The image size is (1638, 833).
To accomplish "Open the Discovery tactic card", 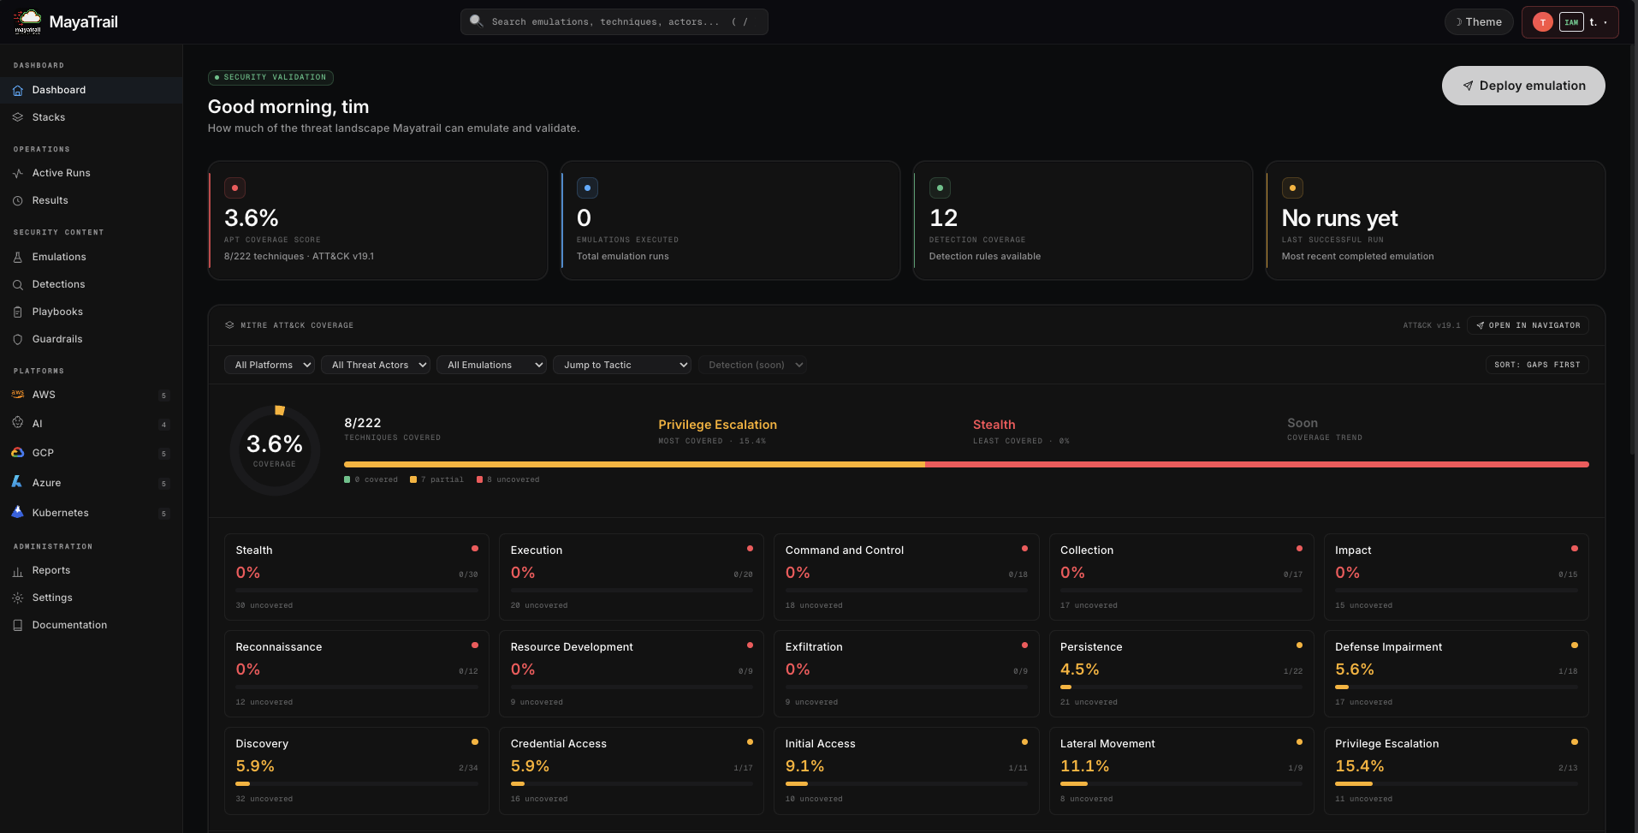I will pos(357,771).
